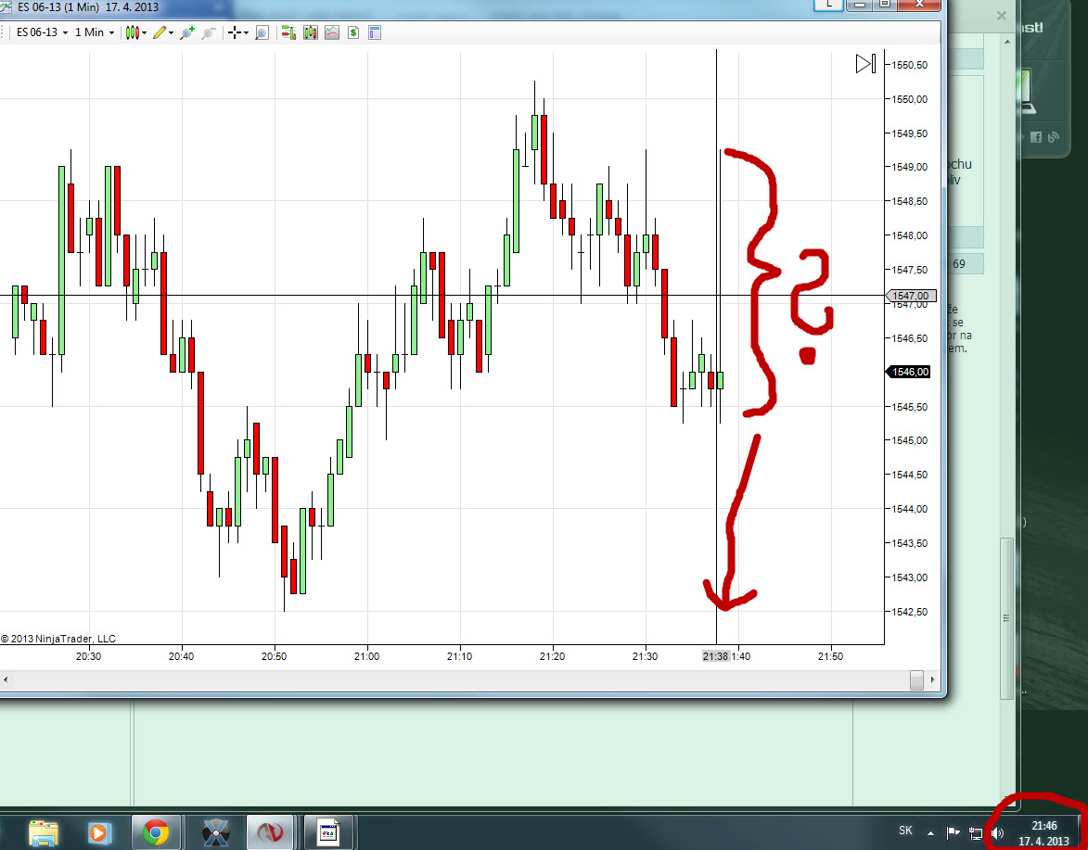Click the L link button in title bar
The height and width of the screenshot is (850, 1088).
point(828,4)
